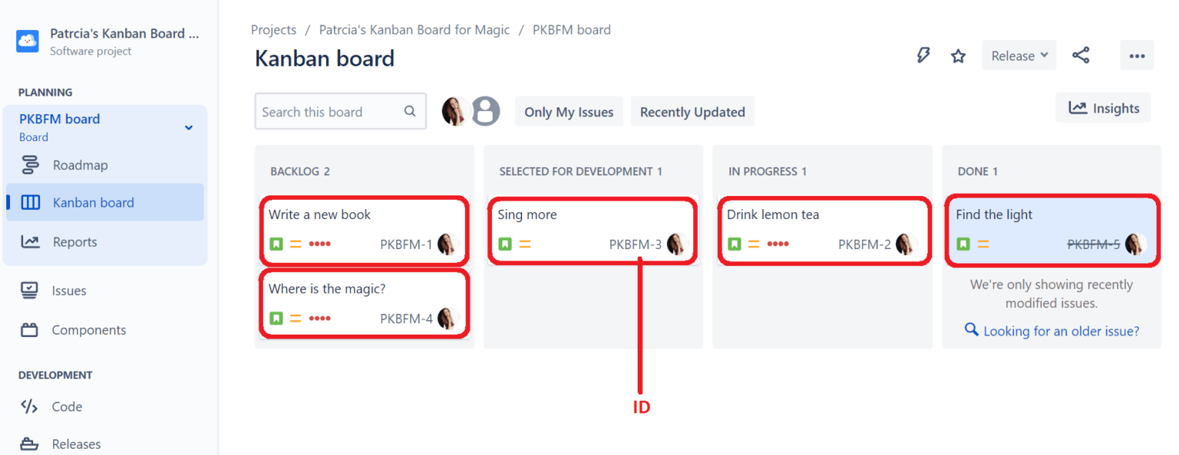
Task: Click the story type icon on Sing more card
Action: (x=504, y=244)
